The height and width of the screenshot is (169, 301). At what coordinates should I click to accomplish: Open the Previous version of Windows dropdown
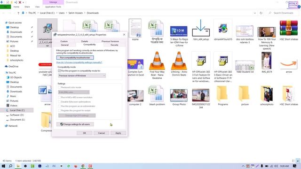(82, 76)
